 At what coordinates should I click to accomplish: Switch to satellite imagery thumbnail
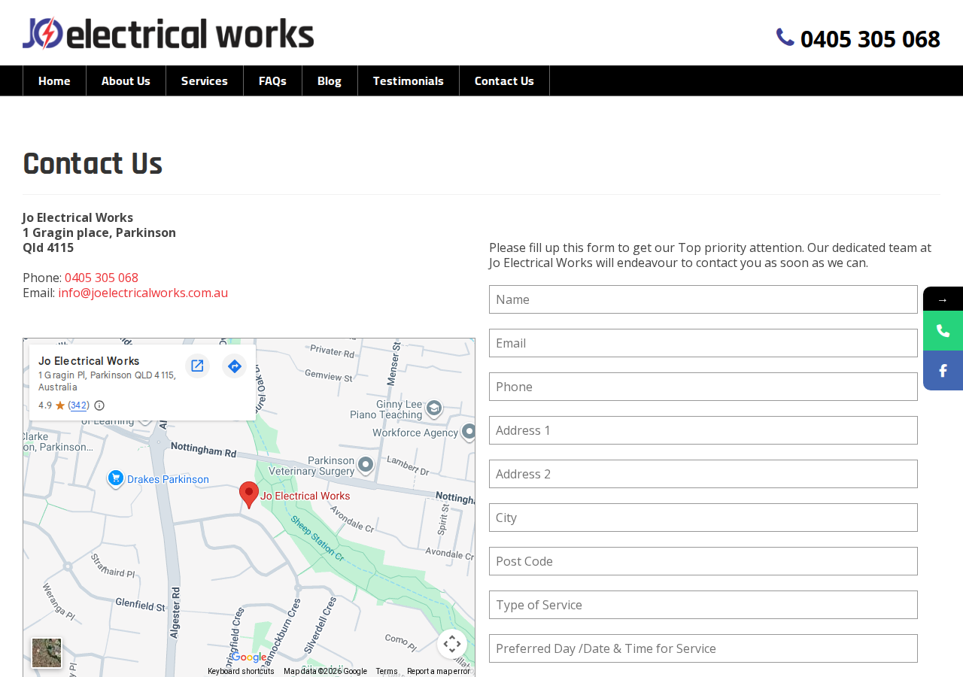tap(47, 653)
